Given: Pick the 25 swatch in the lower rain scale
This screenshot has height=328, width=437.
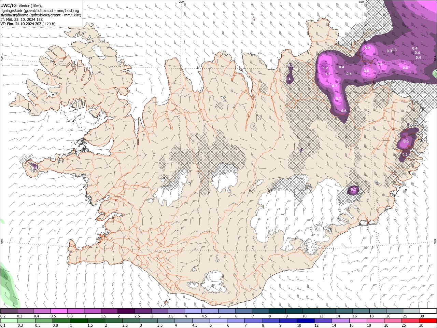Looking at the screenshot, I should point(410,320).
